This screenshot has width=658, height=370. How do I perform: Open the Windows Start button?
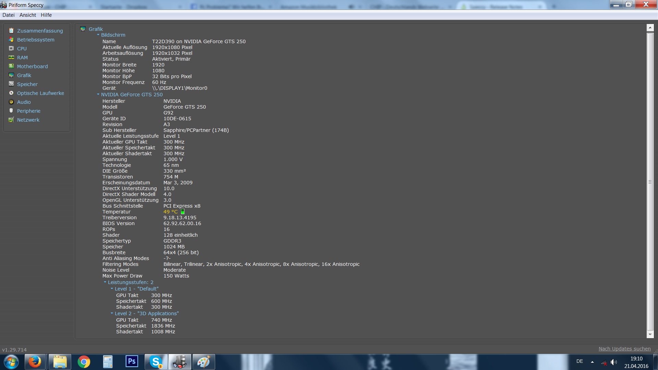(x=11, y=362)
